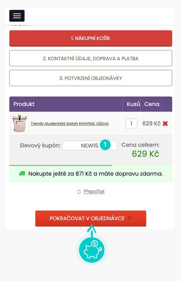Screen dimensions: 181x281
Task: Select the 1. Nákupní košík step
Action: [x=91, y=38]
